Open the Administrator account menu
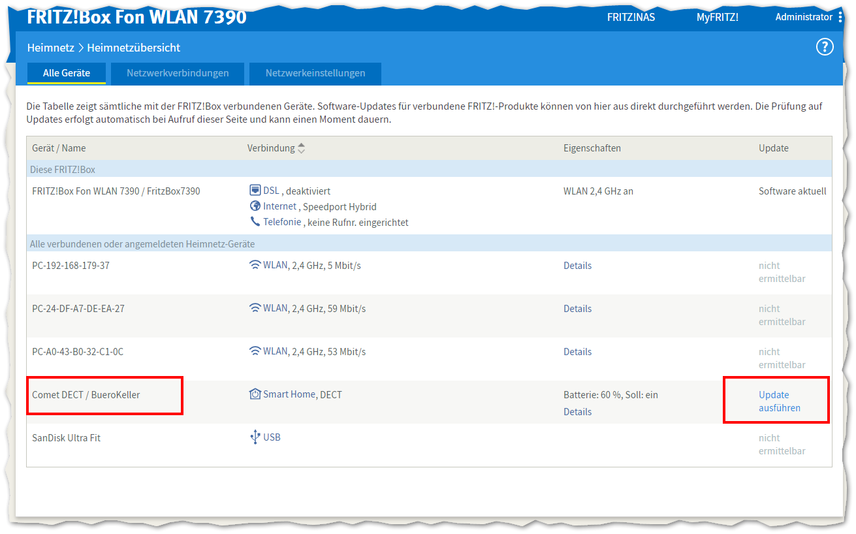 [x=804, y=17]
